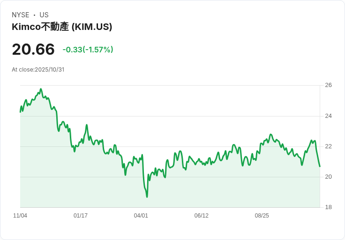Click the 04/01 date axis label

[141, 216]
